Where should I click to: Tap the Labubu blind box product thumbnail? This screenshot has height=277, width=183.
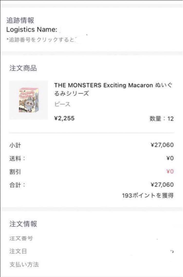pos(28,100)
